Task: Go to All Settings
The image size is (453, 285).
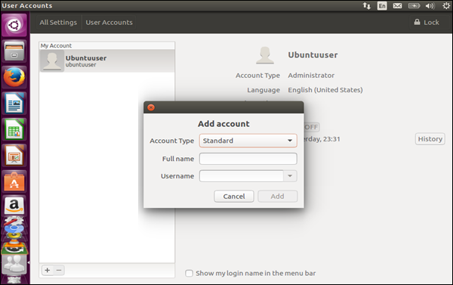Action: click(58, 22)
